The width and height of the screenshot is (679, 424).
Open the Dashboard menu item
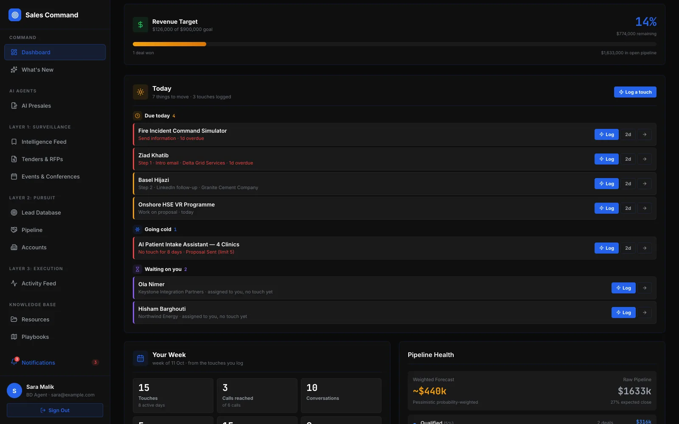(x=55, y=52)
